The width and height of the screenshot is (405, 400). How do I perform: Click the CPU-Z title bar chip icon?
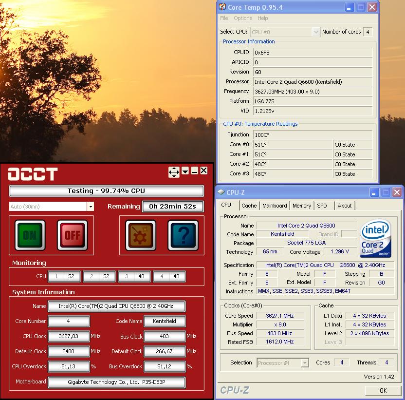pyautogui.click(x=221, y=192)
